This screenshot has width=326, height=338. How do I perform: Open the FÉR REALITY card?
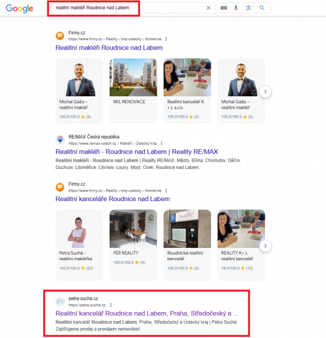133,245
